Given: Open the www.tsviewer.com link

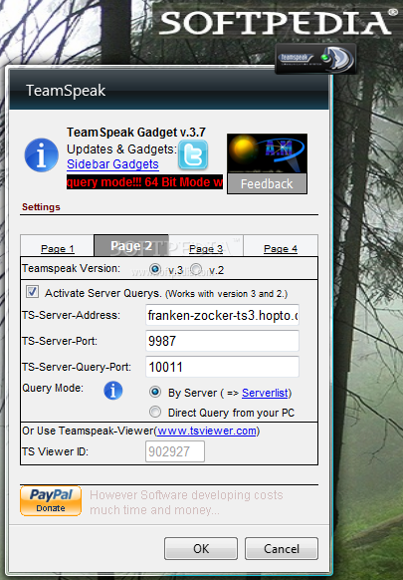Looking at the screenshot, I should (x=207, y=431).
